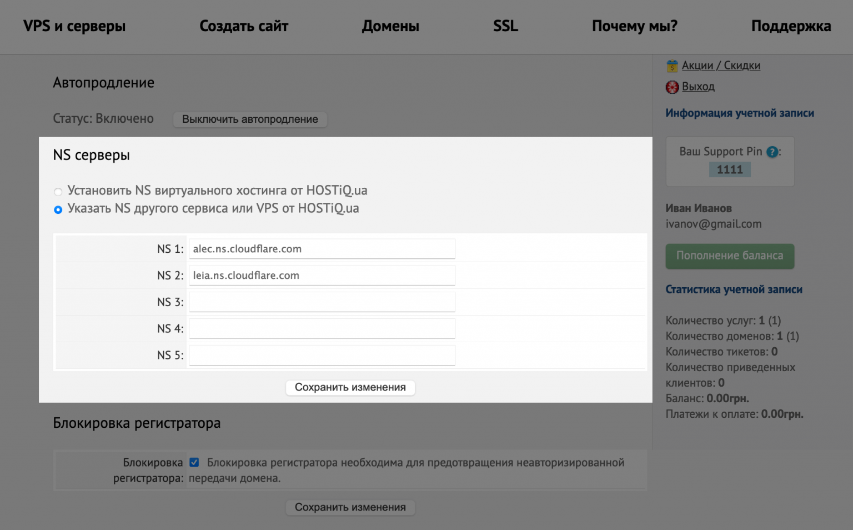Image resolution: width=853 pixels, height=530 pixels.
Task: Open the Создать сайт menu
Action: [244, 26]
